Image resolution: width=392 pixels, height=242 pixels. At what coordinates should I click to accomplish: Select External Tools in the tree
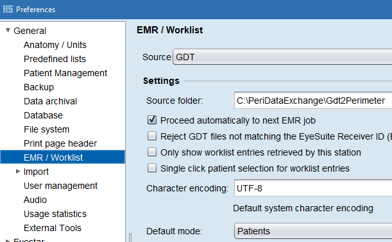pos(53,228)
